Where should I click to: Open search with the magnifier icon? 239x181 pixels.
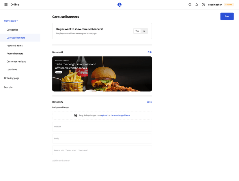coord(190,5)
